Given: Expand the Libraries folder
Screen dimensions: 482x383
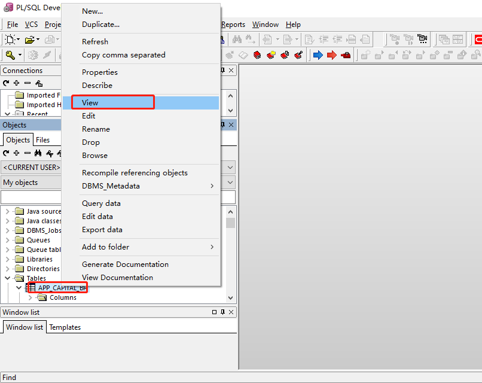Looking at the screenshot, I should point(8,259).
